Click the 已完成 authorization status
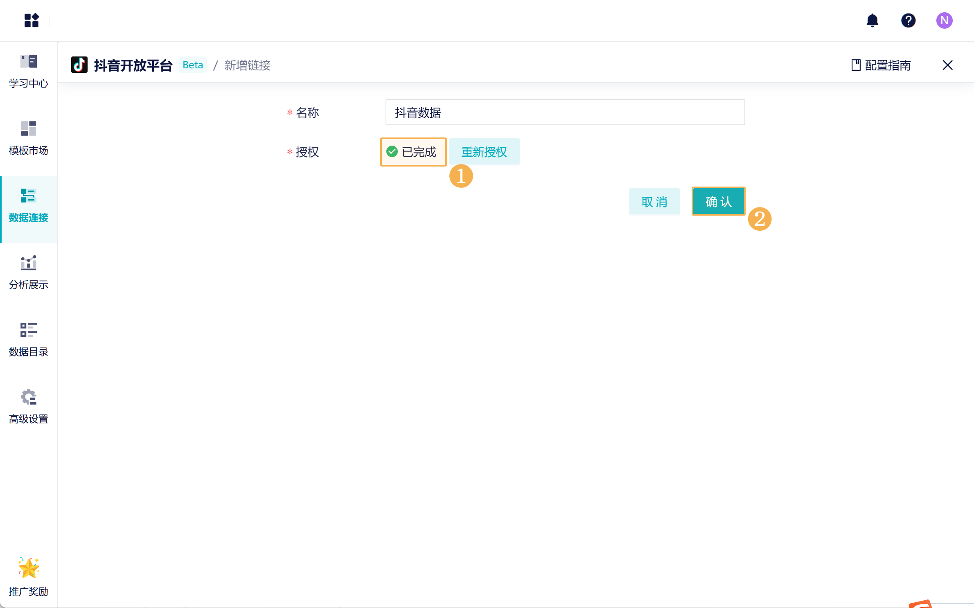 (x=413, y=152)
